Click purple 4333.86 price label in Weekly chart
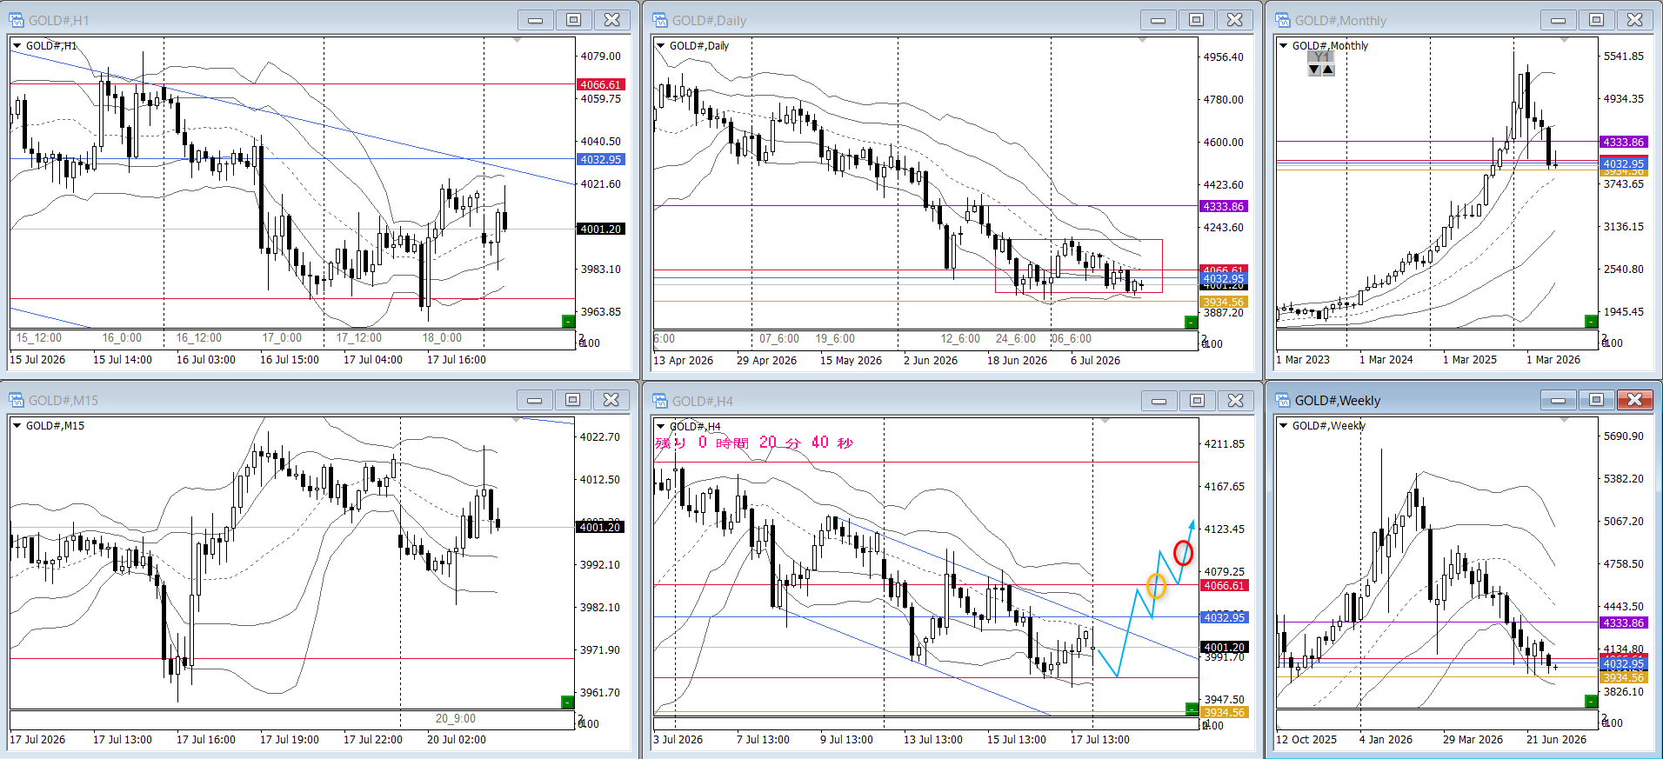This screenshot has height=759, width=1663. (1624, 623)
